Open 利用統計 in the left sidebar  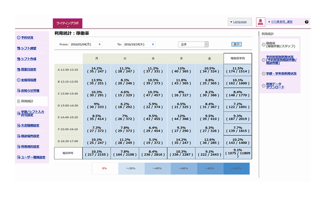27,101
